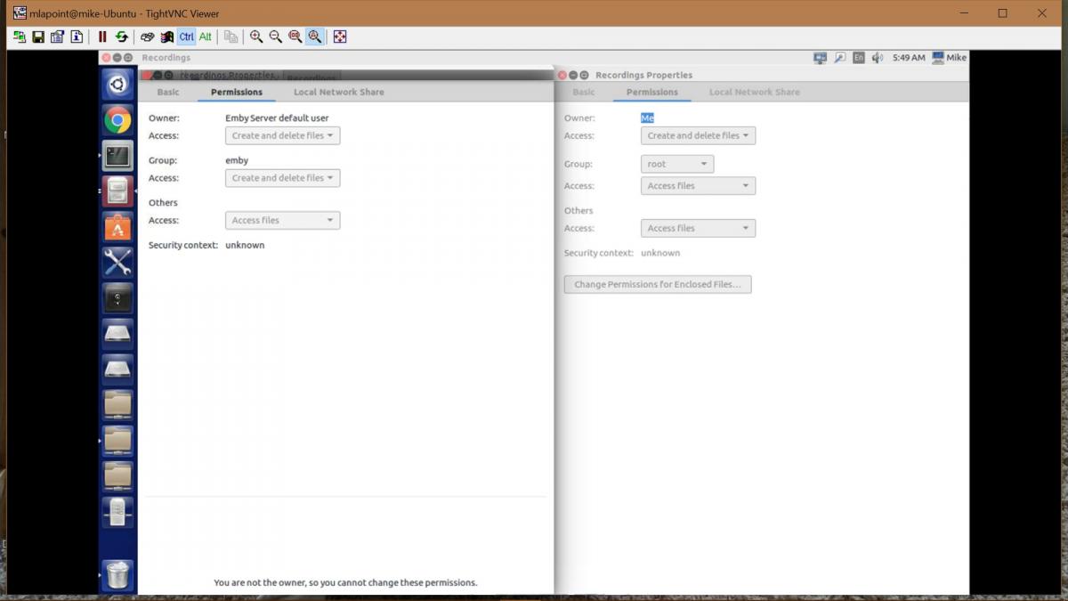Screen dimensions: 1068x601
Task: Toggle the Ctrl key button in the toolbar
Action: pos(186,37)
